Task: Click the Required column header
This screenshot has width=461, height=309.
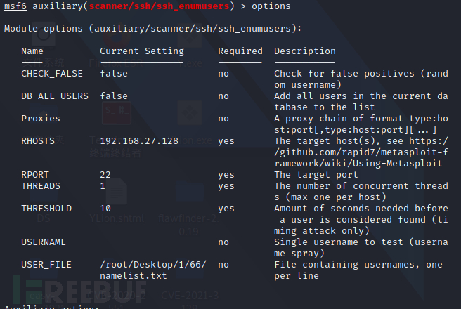Action: pos(240,51)
